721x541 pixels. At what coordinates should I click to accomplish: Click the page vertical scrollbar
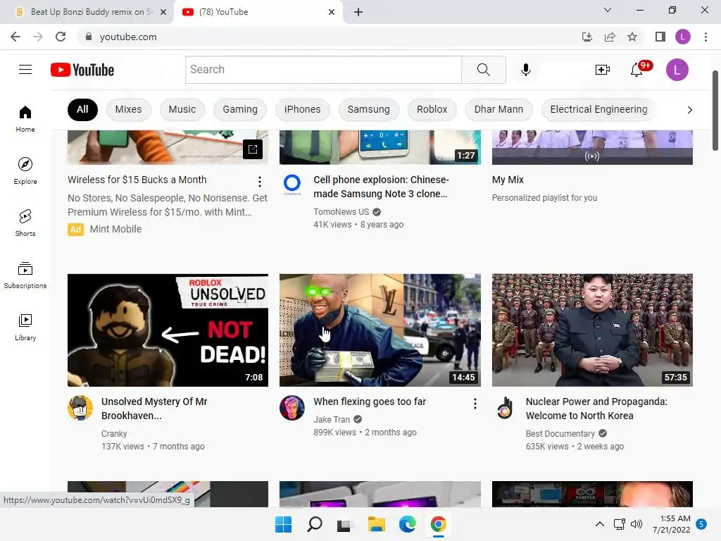click(x=715, y=111)
